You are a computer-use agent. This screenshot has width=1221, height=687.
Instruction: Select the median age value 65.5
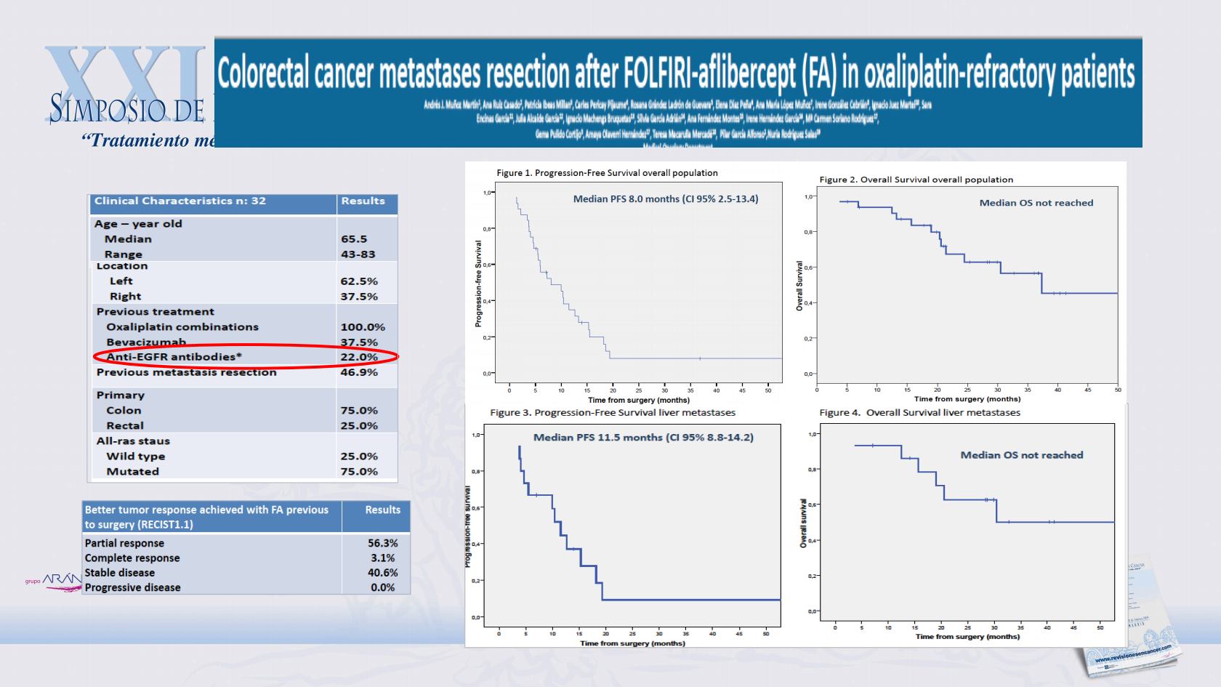point(354,239)
